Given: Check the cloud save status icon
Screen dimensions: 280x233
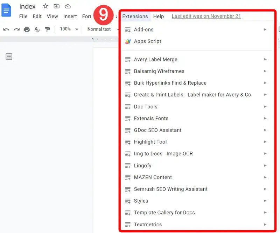Looking at the screenshot, I should tap(68, 7).
